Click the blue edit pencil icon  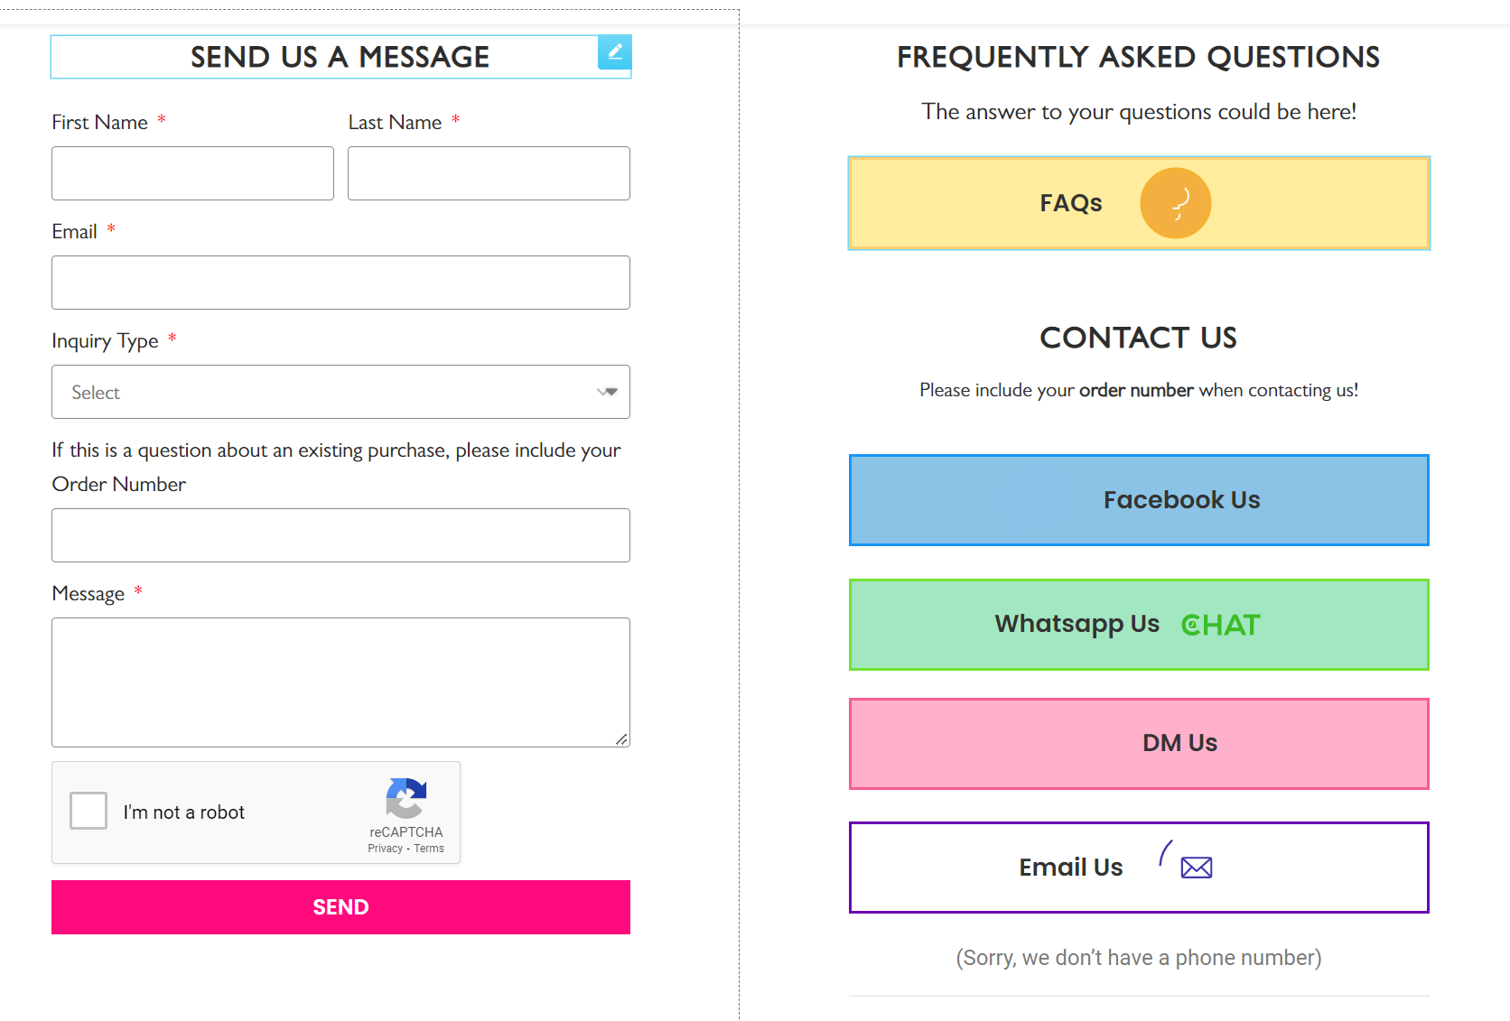click(x=614, y=52)
